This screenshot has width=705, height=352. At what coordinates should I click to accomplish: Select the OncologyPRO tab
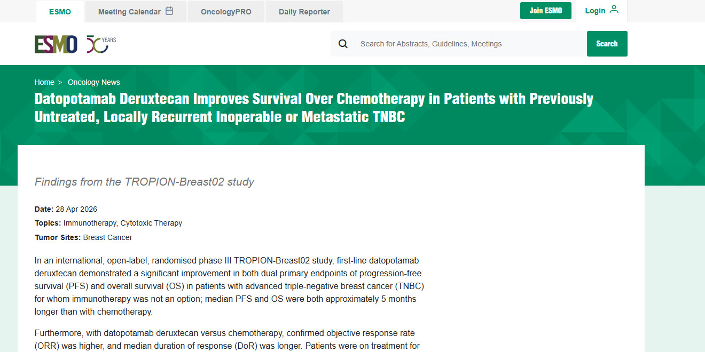[226, 12]
